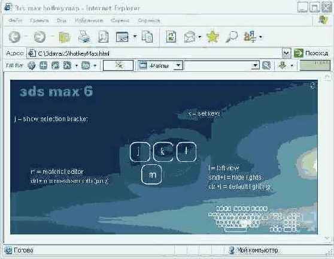The width and height of the screenshot is (334, 259).
Task: Click the window layout toolbar icon
Action: [122, 37]
